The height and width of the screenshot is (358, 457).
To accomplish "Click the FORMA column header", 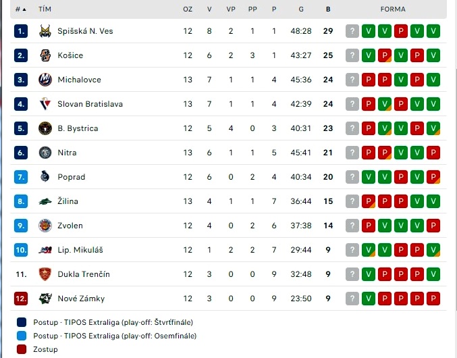I will [393, 9].
